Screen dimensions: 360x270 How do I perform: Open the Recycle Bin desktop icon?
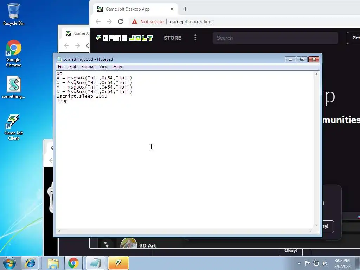pos(14,14)
